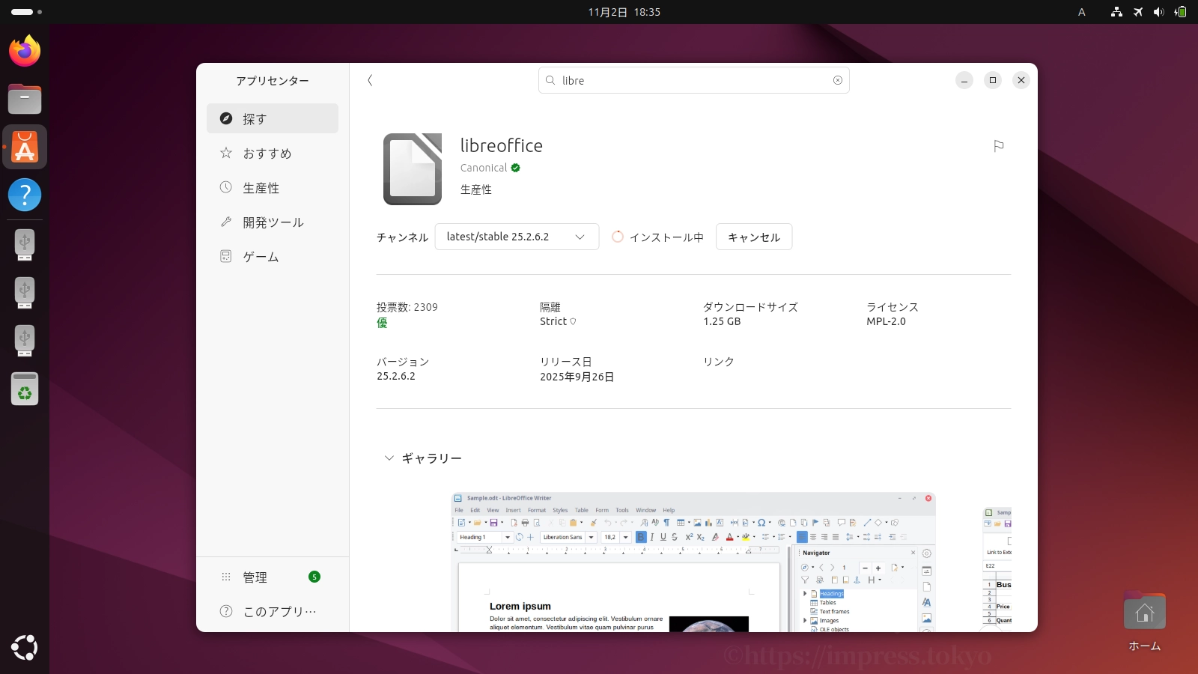Click the search box containing libre

693,80
